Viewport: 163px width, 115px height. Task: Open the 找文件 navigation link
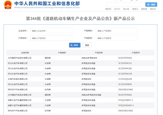tap(117, 9)
